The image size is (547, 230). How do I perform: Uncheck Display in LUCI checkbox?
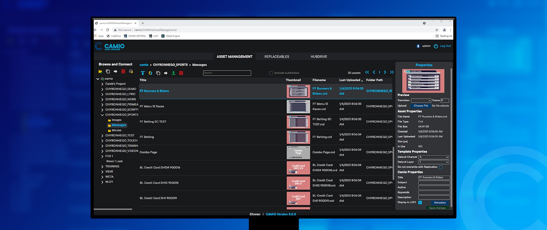click(420, 203)
